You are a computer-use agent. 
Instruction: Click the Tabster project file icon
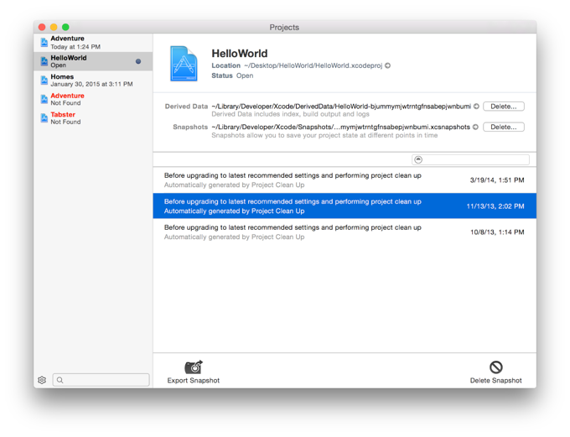coord(44,118)
